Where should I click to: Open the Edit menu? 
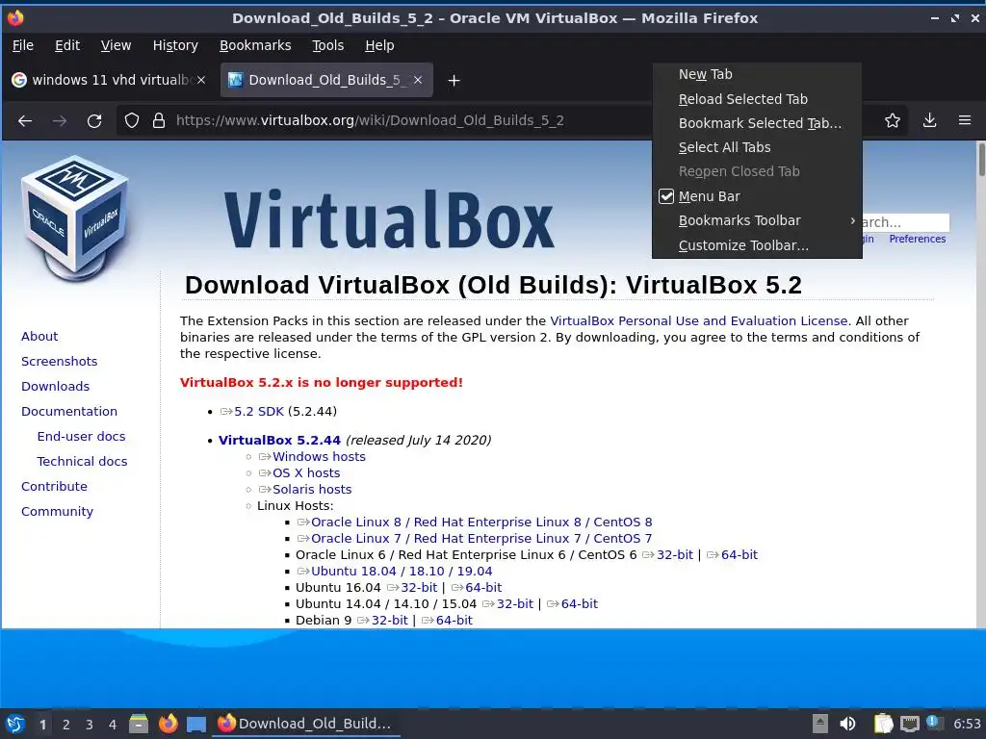66,45
